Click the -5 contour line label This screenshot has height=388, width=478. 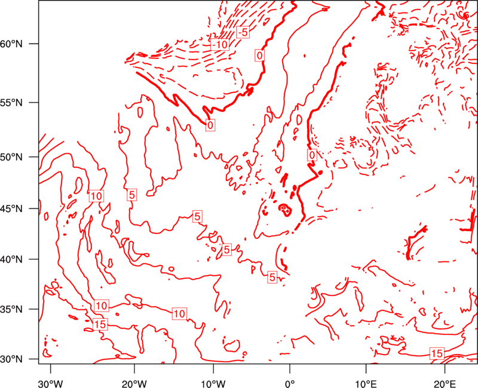[x=243, y=32]
